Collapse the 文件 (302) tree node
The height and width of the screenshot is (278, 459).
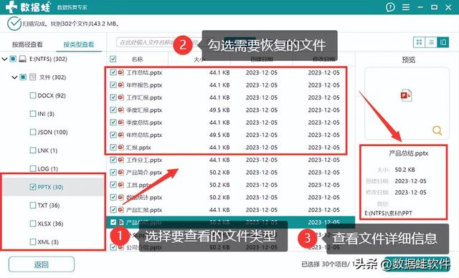tap(14, 77)
